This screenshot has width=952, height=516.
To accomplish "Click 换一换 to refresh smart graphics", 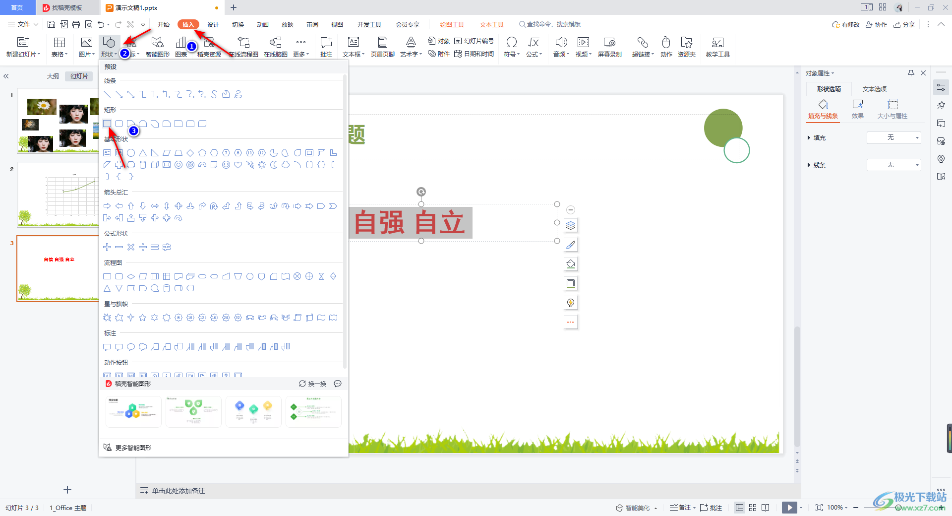I will [x=313, y=384].
